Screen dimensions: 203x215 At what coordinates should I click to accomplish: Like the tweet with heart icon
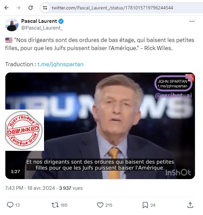[x=100, y=205]
